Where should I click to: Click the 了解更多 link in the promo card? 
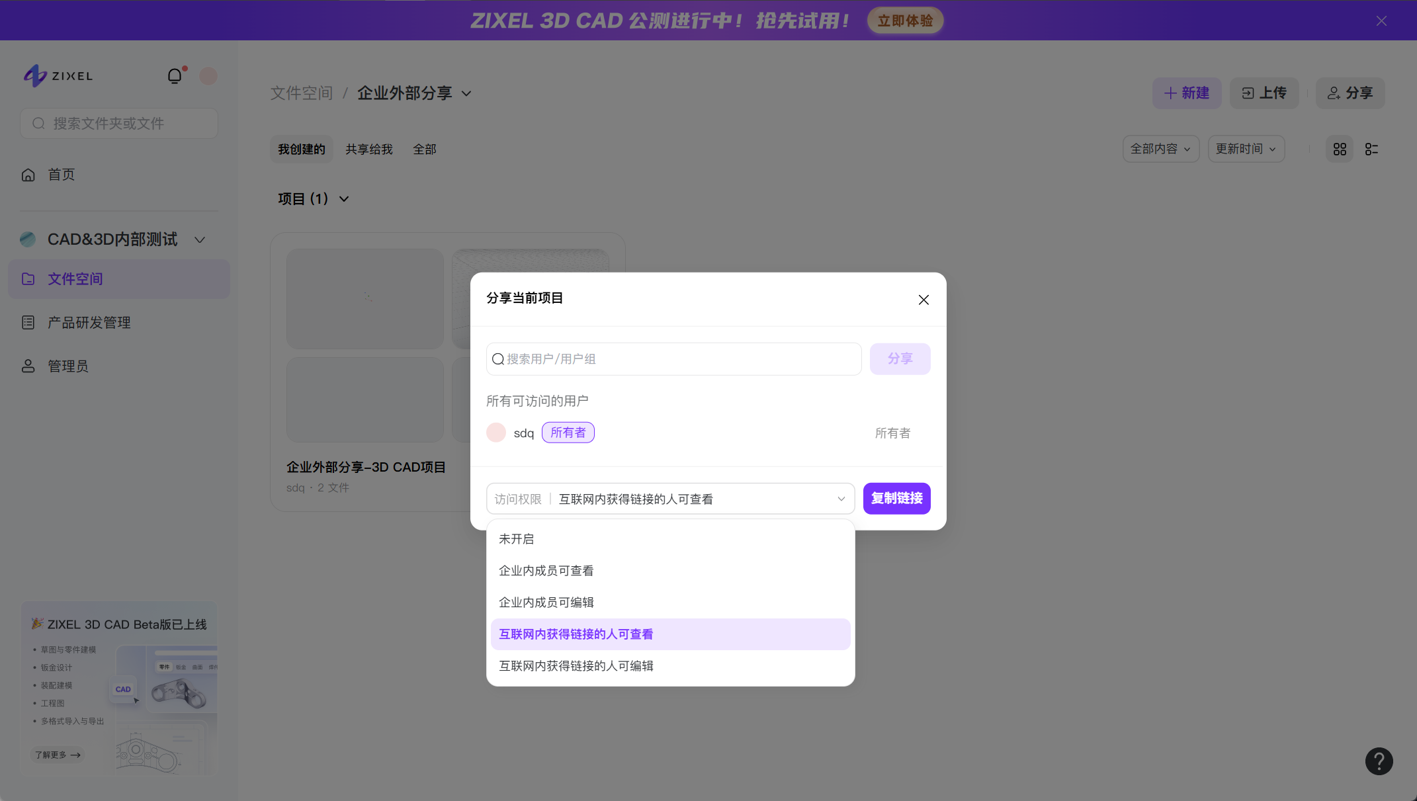point(58,755)
